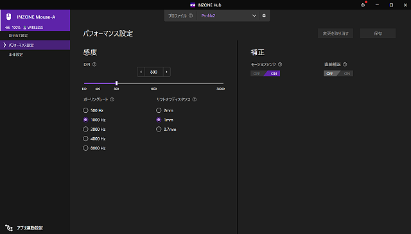This screenshot has height=234, width=411.
Task: Turn 直線補正 ON
Action: 347,74
